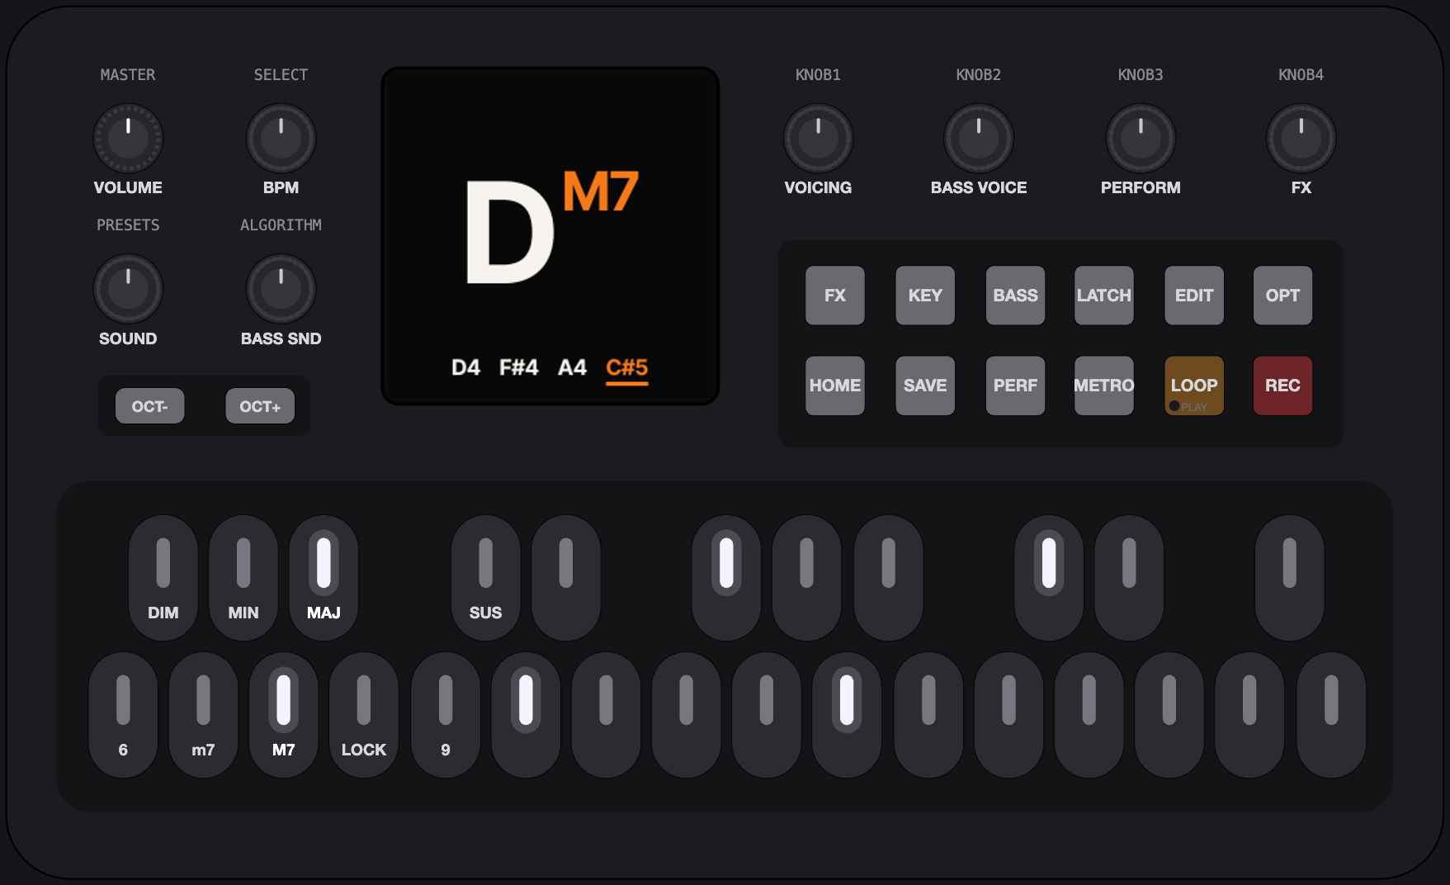1450x885 pixels.
Task: Go to HOME screen button
Action: tap(835, 386)
